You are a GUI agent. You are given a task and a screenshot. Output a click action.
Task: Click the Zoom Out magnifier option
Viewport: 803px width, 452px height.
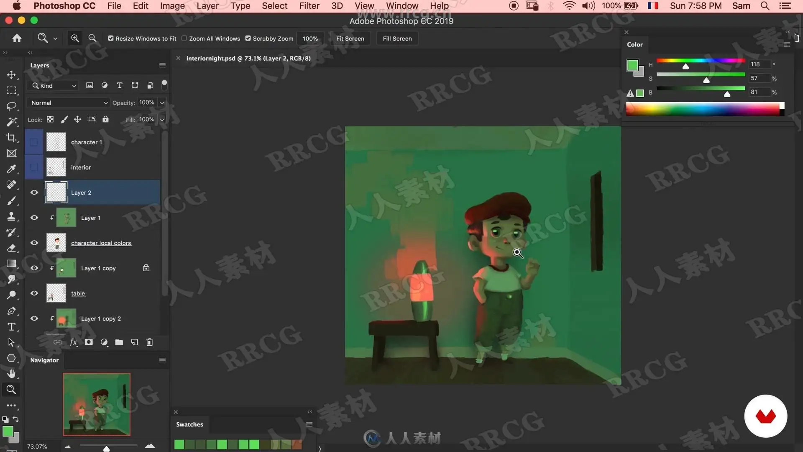pos(92,38)
